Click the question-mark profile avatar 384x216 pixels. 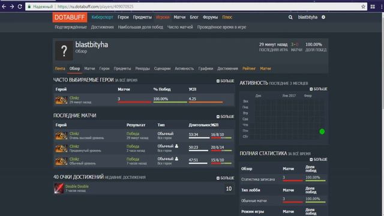pyautogui.click(x=64, y=50)
